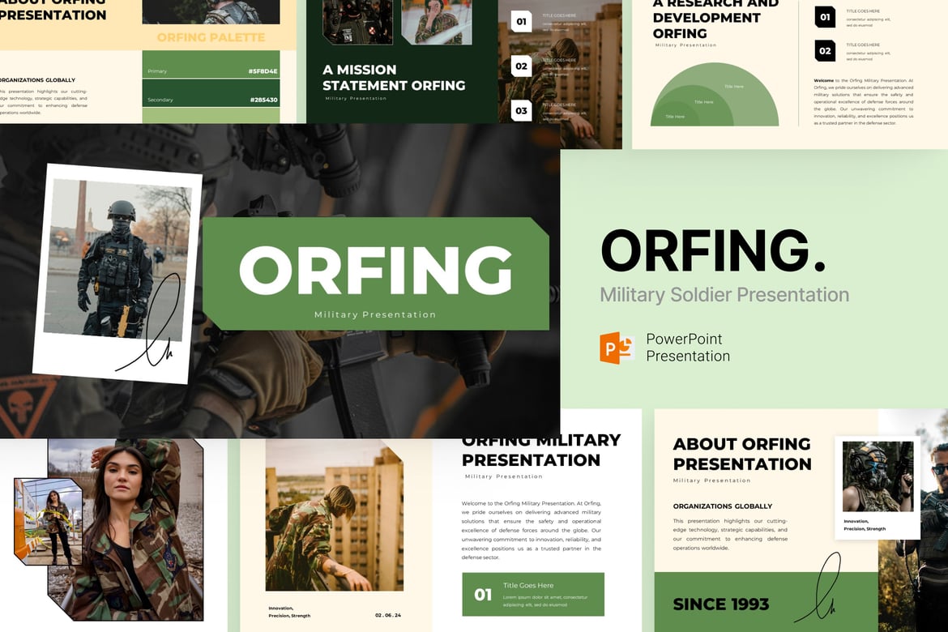Click the ORFING PALETTE heading
948x632 pixels.
pos(211,37)
